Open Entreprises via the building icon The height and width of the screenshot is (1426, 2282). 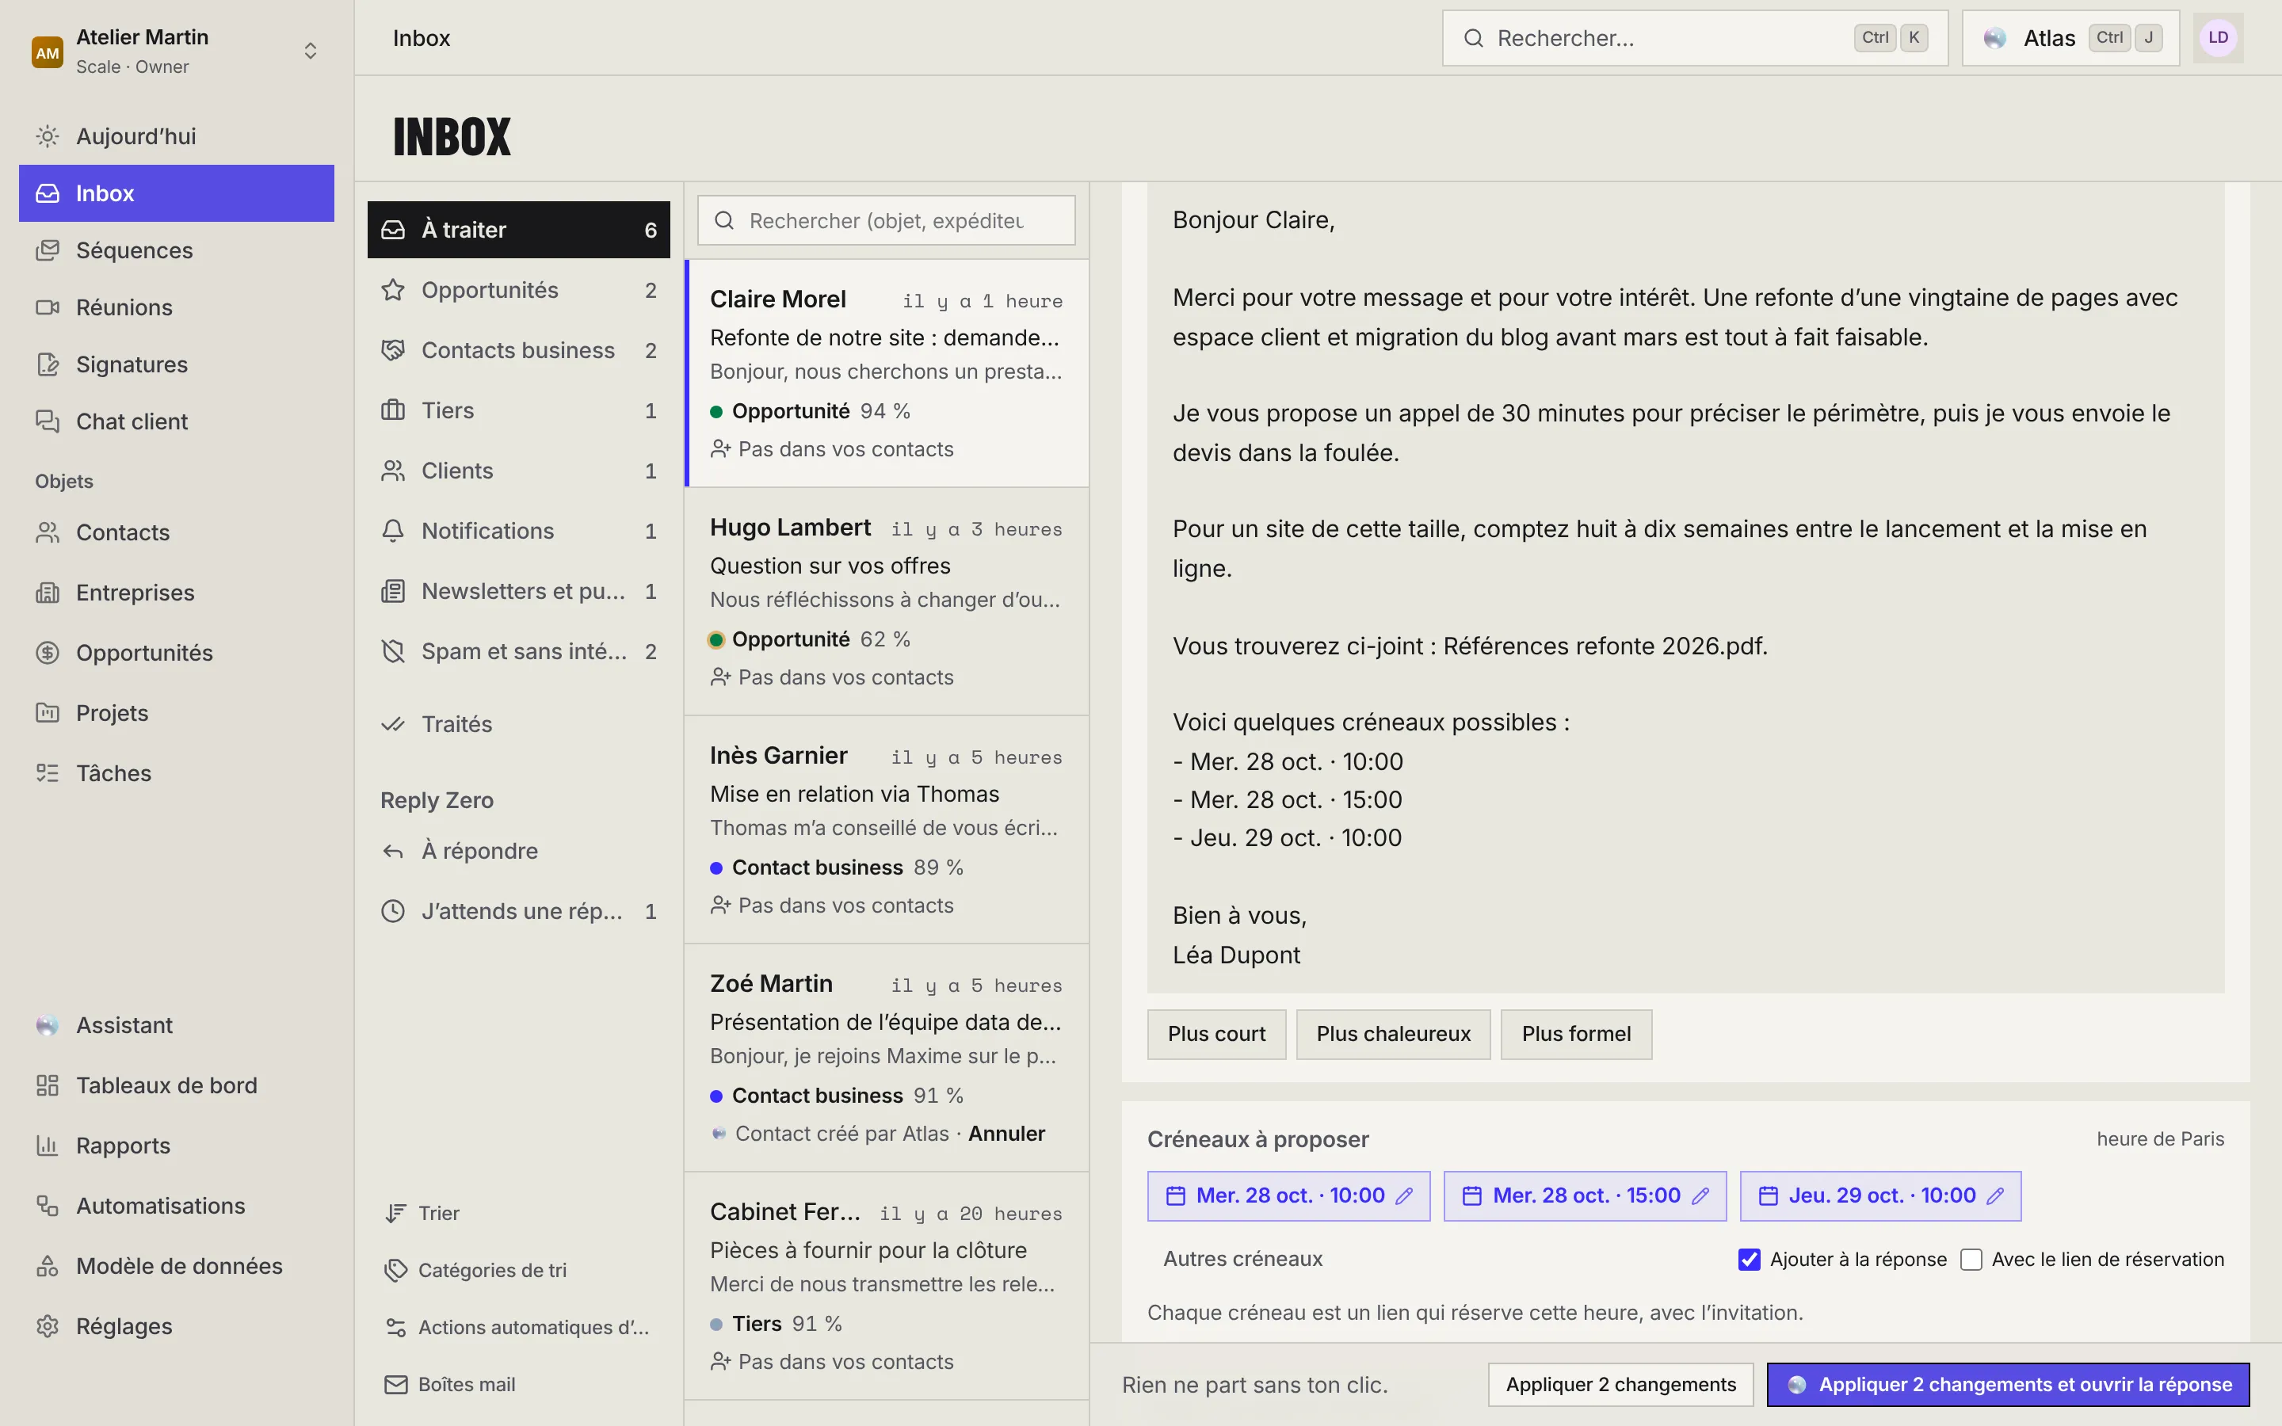pos(48,593)
